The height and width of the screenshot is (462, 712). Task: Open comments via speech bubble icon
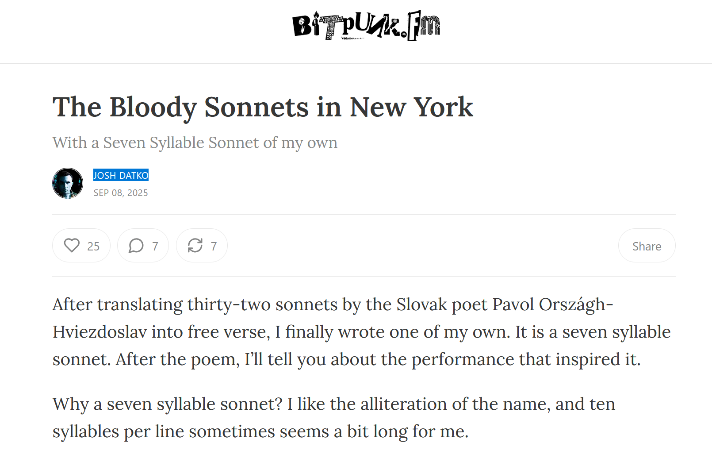tap(136, 246)
